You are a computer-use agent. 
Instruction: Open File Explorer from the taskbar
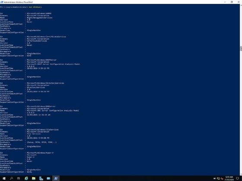point(34,178)
